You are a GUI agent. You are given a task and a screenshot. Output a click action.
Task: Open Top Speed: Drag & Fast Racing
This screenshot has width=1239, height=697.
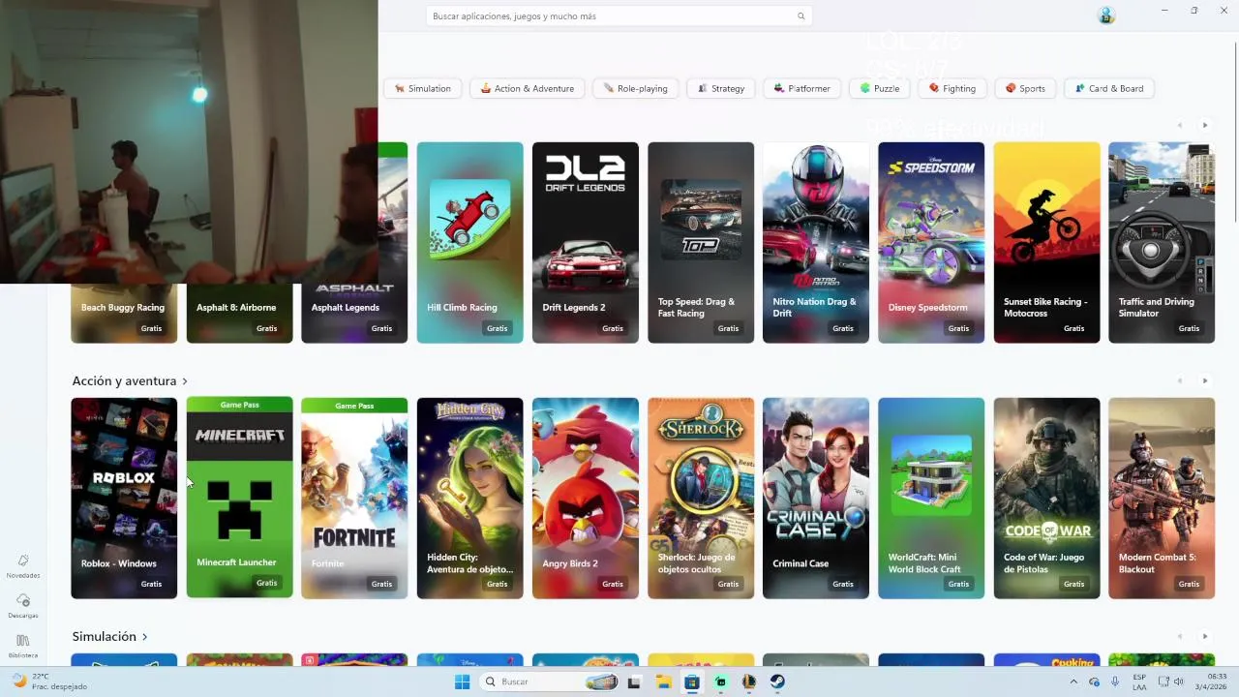tap(700, 243)
